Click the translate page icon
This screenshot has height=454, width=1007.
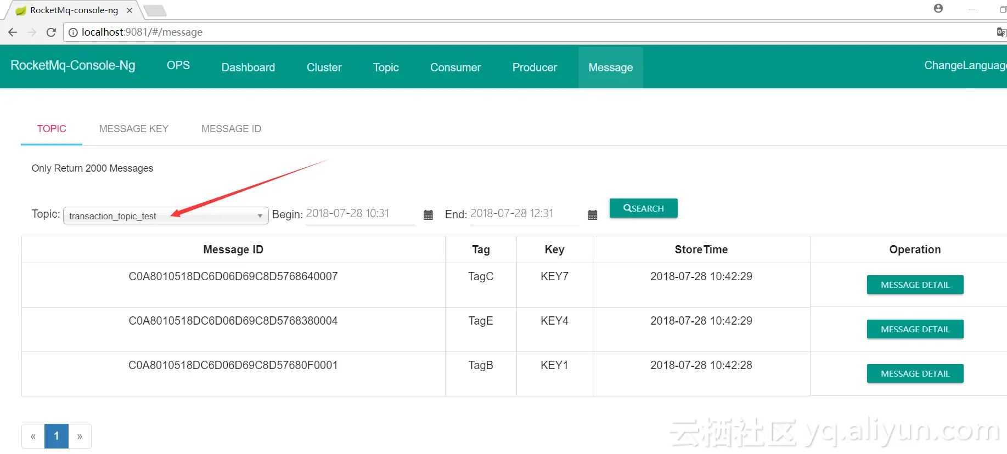(x=1002, y=32)
